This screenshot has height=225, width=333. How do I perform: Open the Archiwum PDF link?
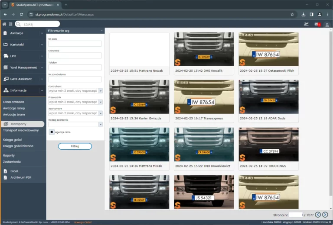point(20,177)
